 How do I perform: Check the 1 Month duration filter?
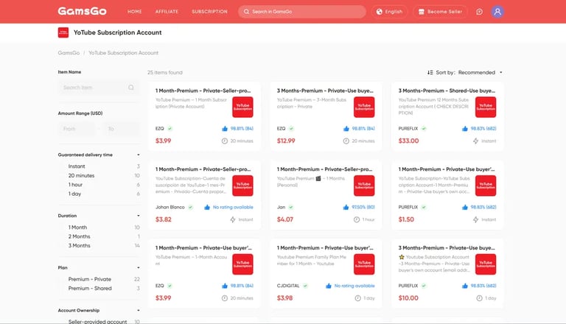pyautogui.click(x=77, y=228)
